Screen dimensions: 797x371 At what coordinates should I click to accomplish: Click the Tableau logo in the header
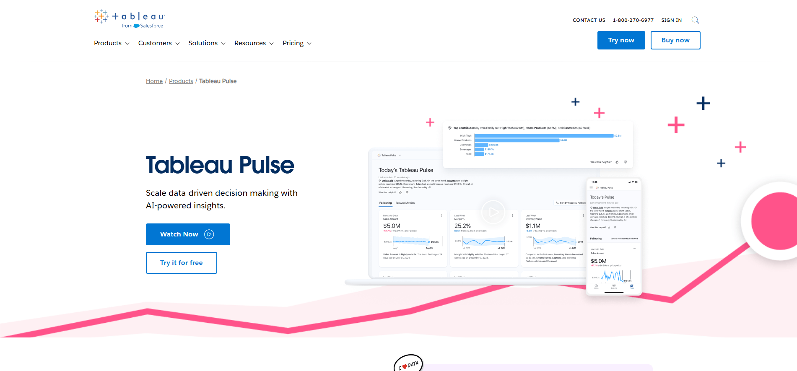point(129,19)
